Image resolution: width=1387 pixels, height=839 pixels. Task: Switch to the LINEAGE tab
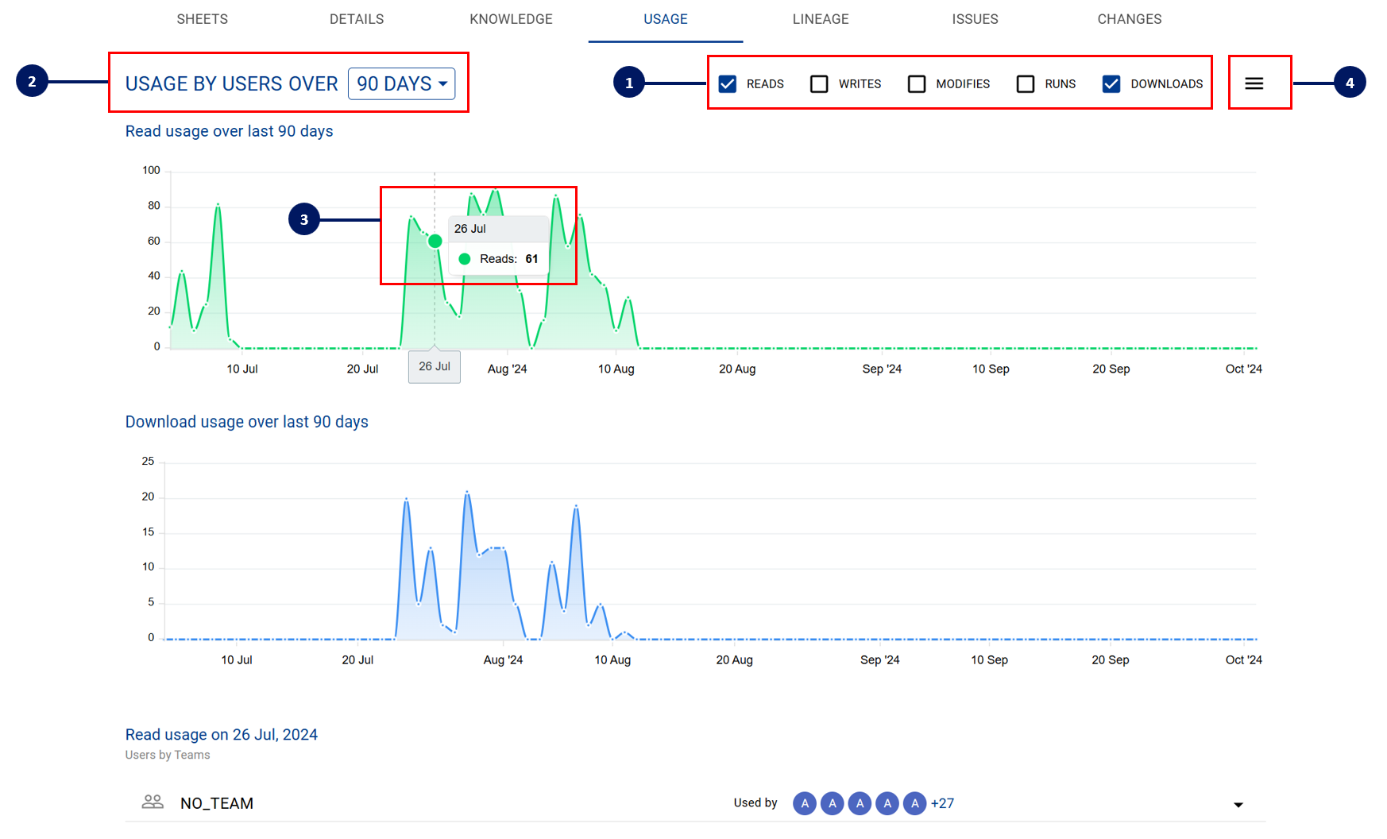[821, 19]
